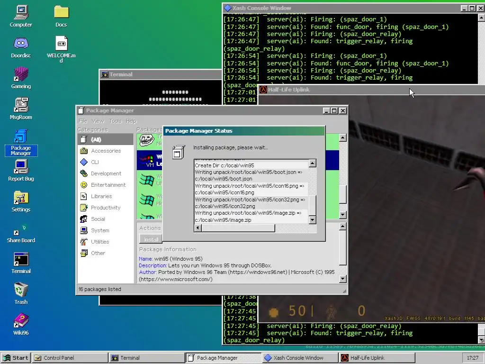Select the Other category
This screenshot has width=485, height=364.
pos(106,253)
